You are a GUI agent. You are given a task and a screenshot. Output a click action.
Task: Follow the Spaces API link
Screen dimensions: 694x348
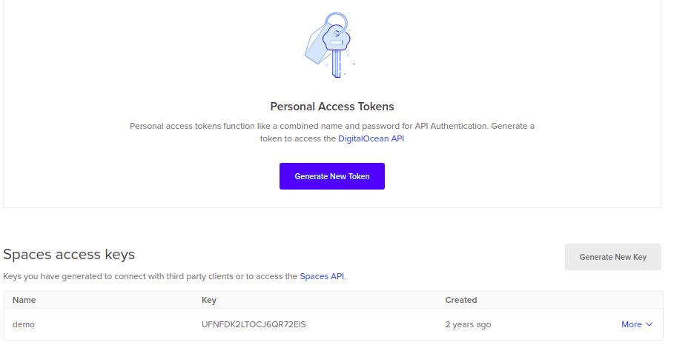[x=322, y=277]
